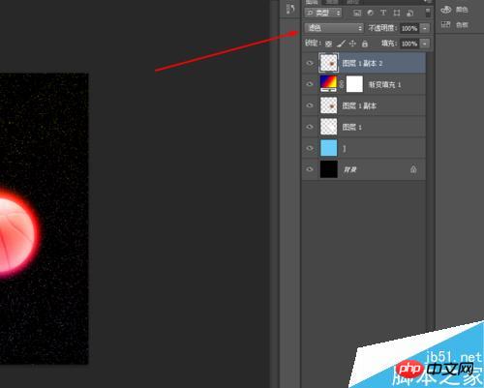Filter layers by adjustment layers icon
Viewport: 484px width, 388px height.
(x=370, y=13)
